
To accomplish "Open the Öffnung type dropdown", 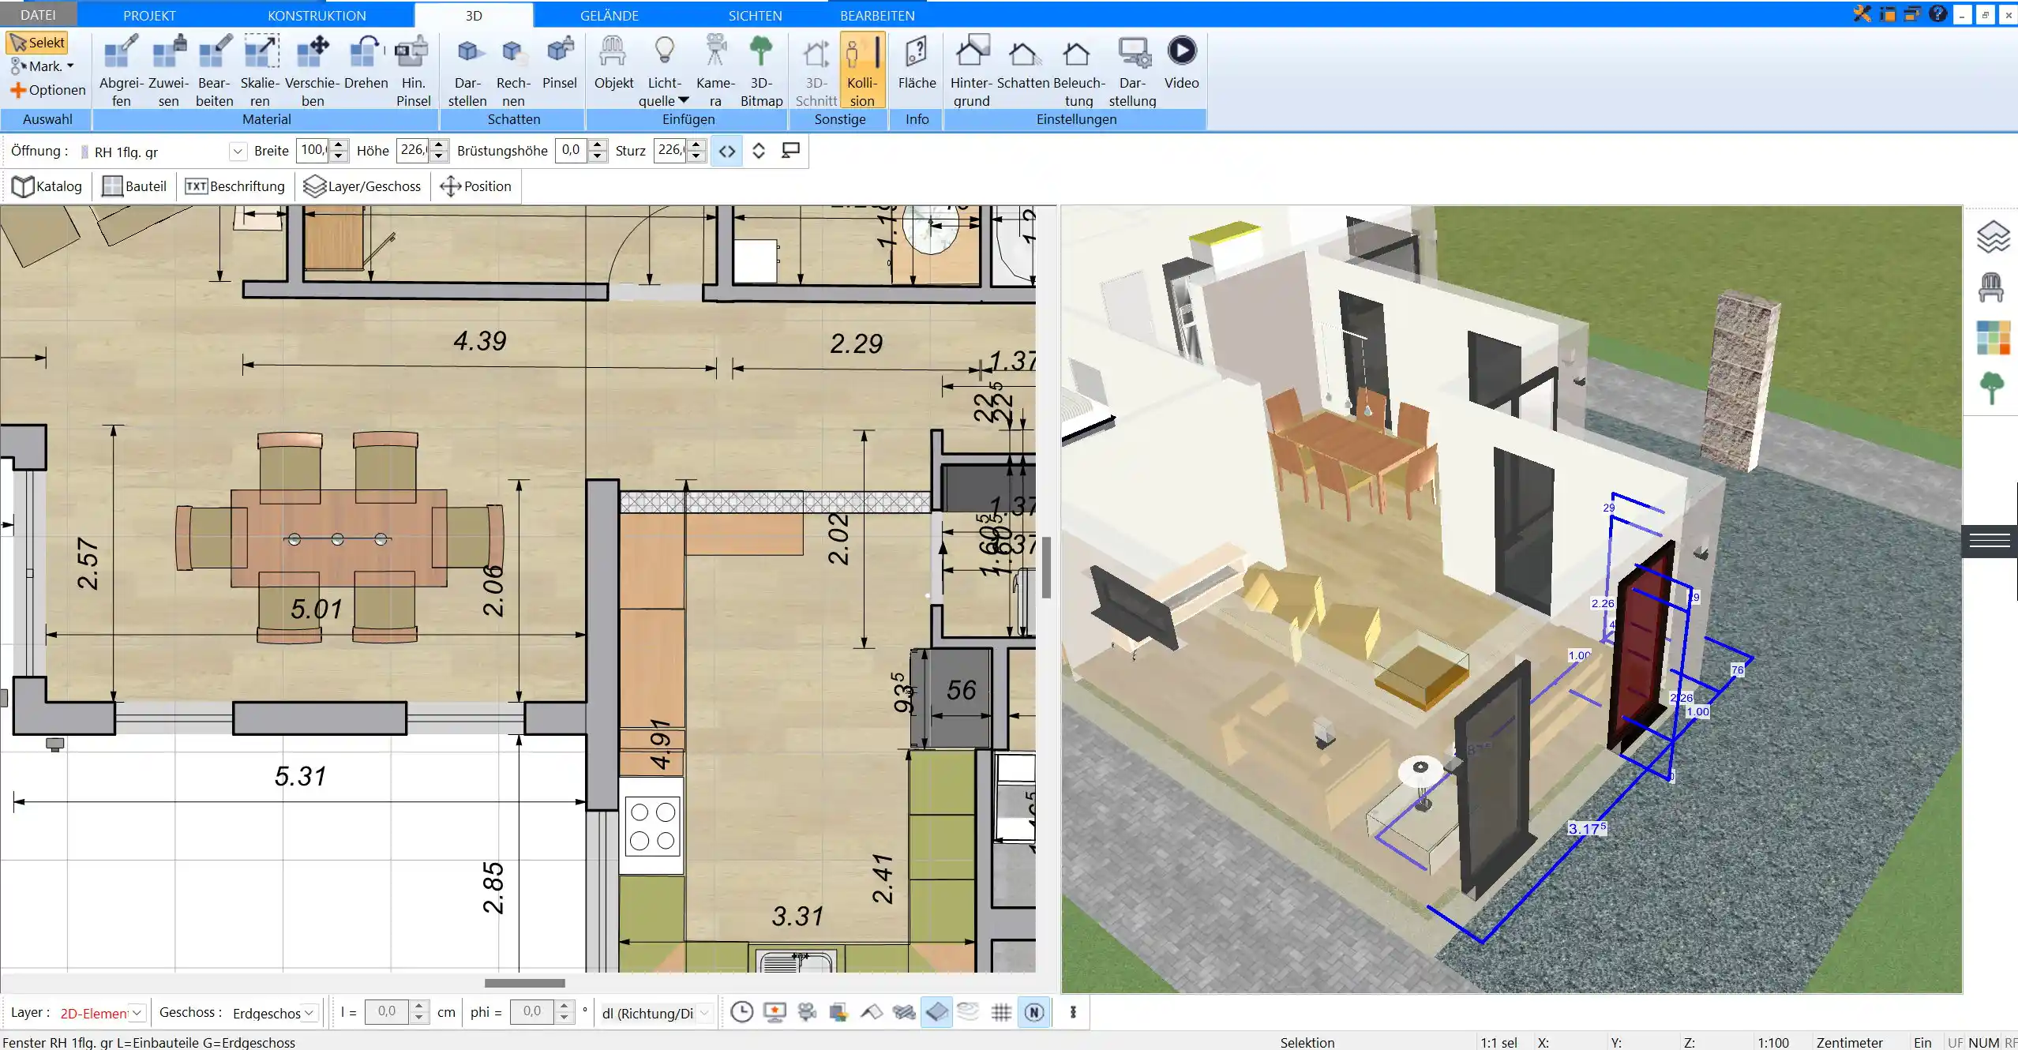I will (238, 152).
